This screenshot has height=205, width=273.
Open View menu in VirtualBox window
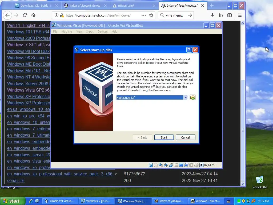coord(79,31)
